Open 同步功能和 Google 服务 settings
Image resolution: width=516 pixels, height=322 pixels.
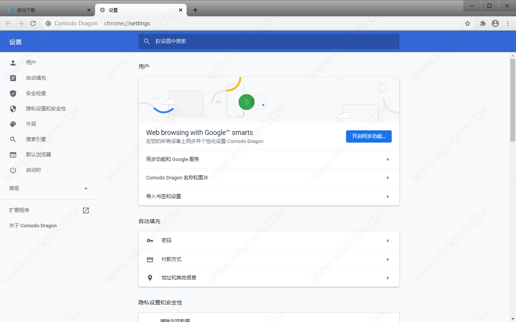269,159
